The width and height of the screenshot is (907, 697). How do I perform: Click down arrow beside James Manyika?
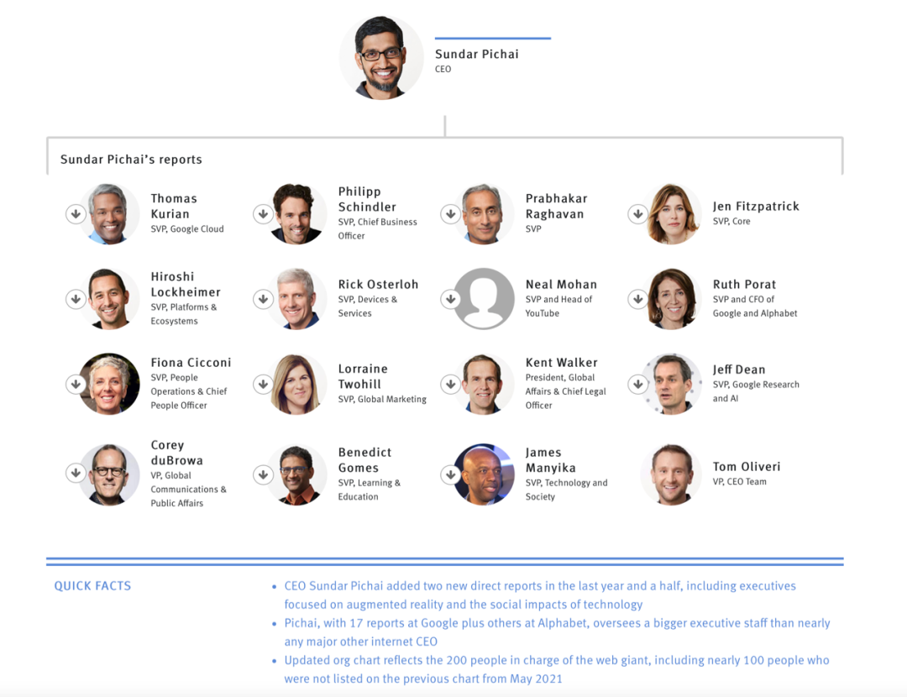coord(451,475)
